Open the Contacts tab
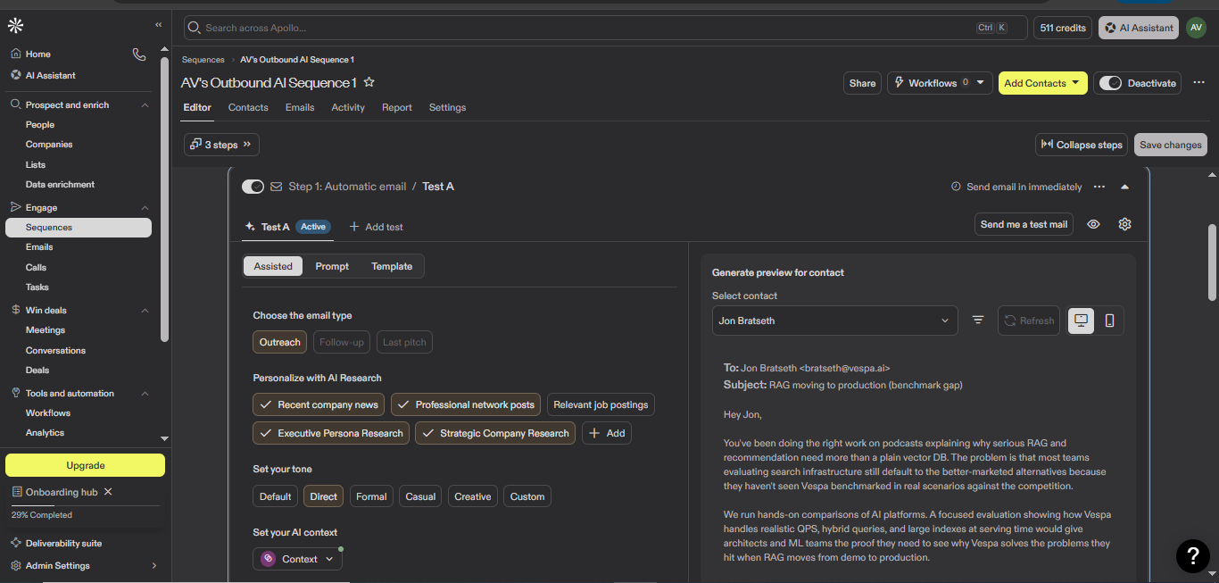The height and width of the screenshot is (583, 1219). click(248, 107)
